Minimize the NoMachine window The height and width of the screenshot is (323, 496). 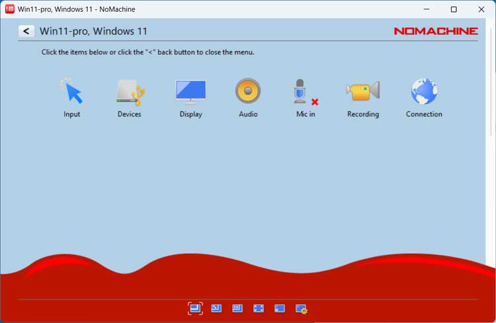coord(427,9)
